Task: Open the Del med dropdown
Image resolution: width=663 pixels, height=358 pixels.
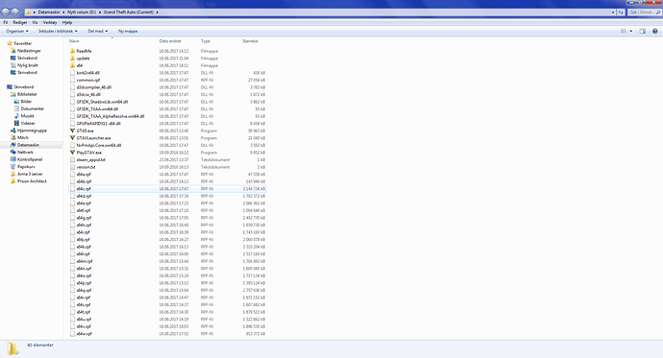Action: pos(98,32)
